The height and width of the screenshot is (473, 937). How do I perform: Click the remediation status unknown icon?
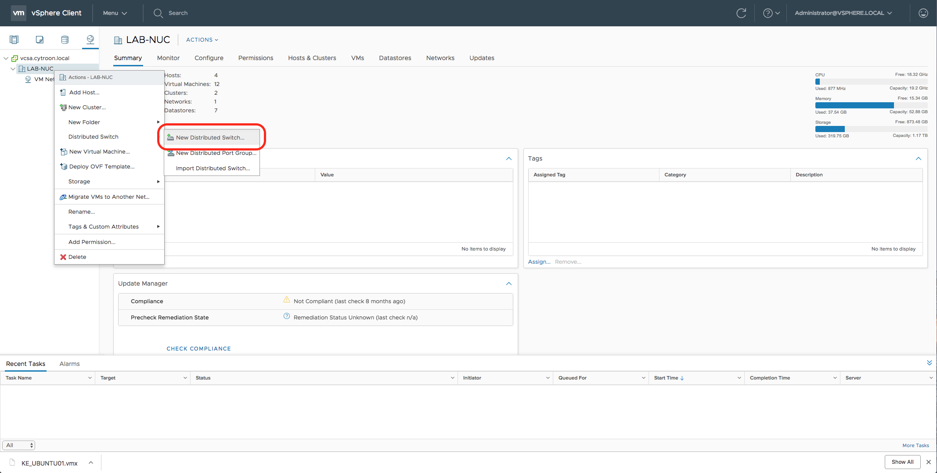tap(286, 316)
